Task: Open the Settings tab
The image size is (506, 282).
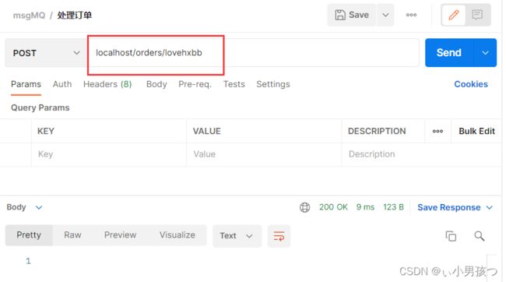Action: click(x=273, y=84)
